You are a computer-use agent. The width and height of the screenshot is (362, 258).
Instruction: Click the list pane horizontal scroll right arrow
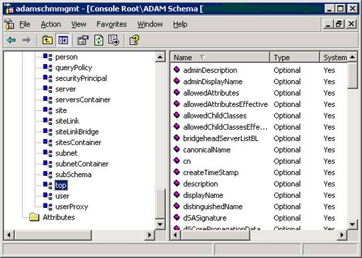click(x=342, y=235)
